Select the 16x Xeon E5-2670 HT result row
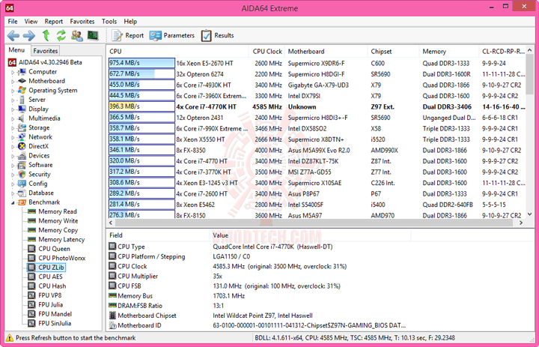The height and width of the screenshot is (347, 539). [x=316, y=64]
